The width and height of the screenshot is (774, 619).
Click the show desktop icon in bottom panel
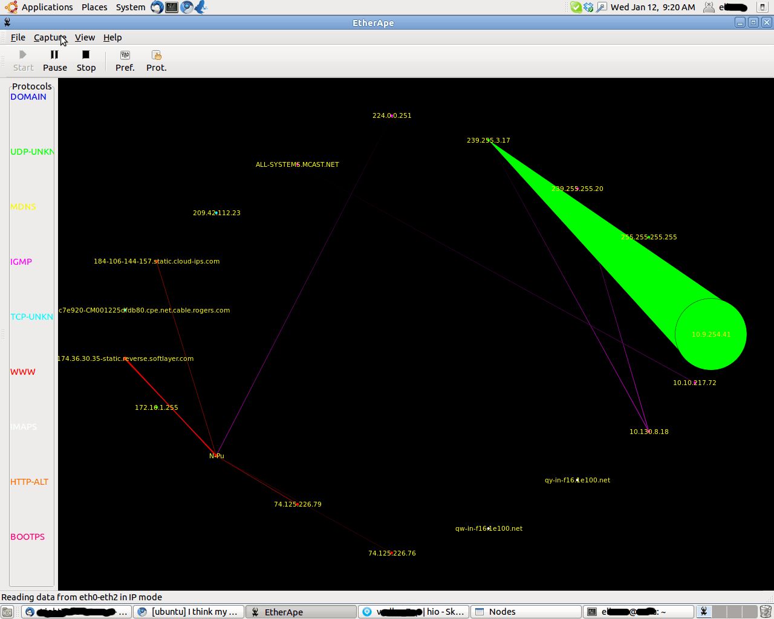click(x=7, y=612)
